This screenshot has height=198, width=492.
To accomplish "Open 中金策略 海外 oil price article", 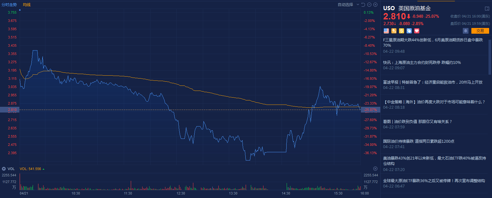I will click(x=434, y=102).
